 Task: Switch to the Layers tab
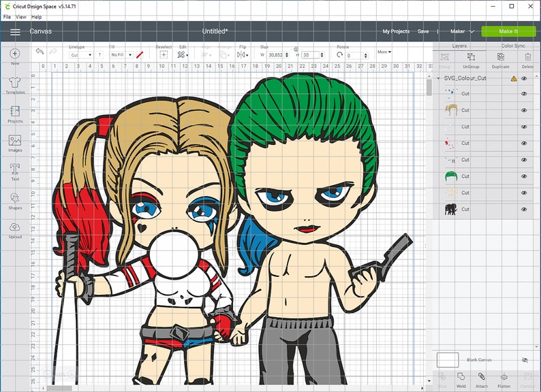pyautogui.click(x=459, y=46)
